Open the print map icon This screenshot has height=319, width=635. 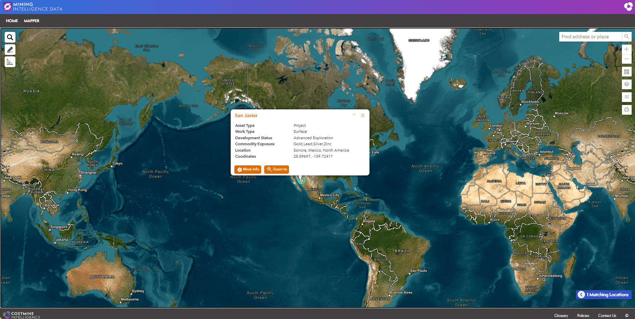627,110
